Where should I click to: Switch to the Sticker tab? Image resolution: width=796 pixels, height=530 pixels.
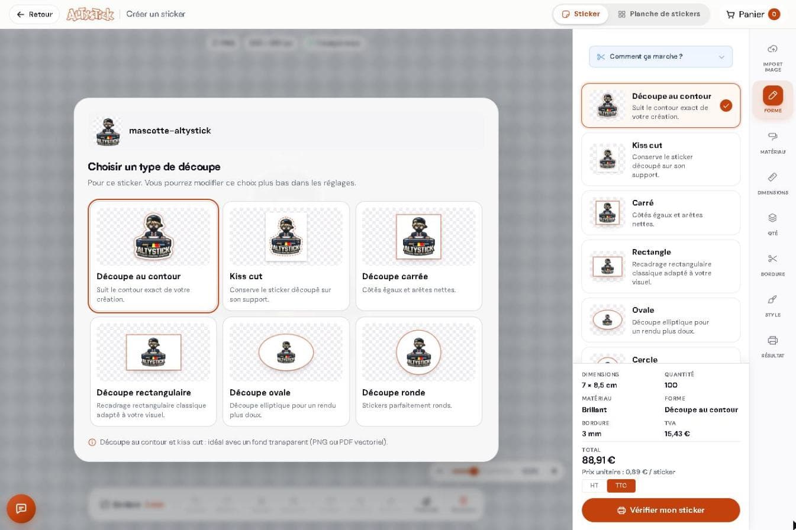(x=581, y=14)
